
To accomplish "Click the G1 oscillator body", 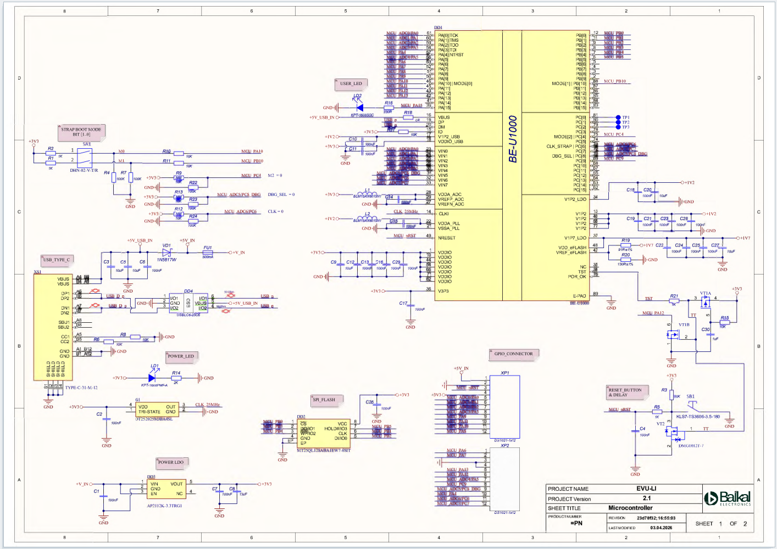I will click(x=157, y=410).
